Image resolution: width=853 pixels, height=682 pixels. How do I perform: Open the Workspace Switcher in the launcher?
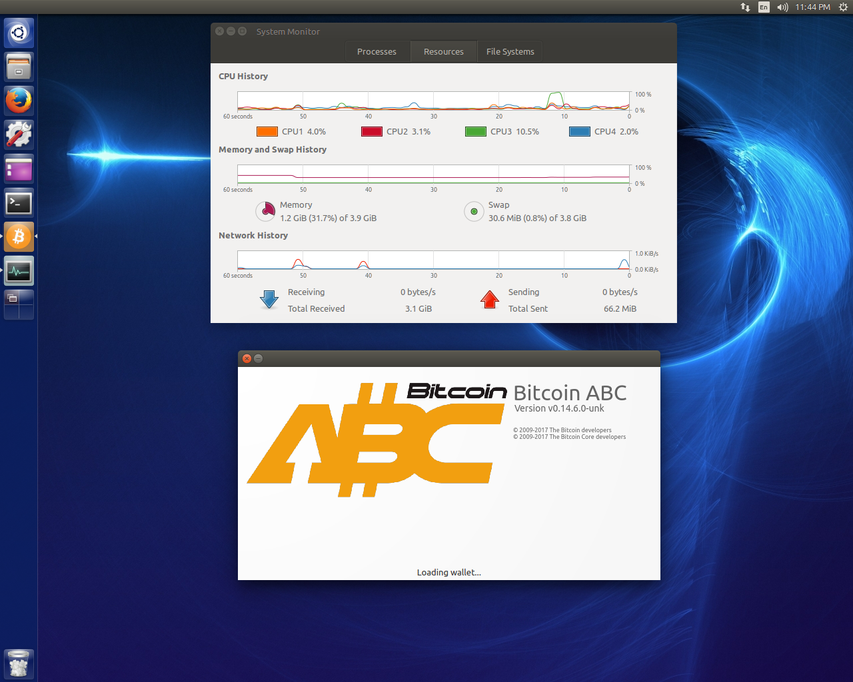(18, 303)
